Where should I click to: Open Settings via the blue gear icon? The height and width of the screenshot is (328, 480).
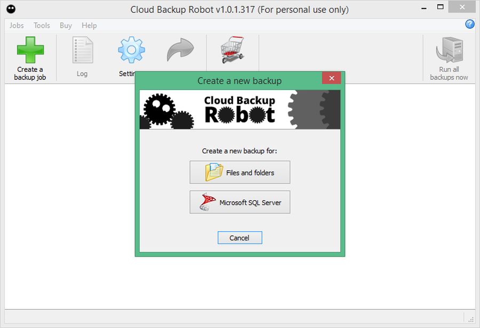(131, 52)
